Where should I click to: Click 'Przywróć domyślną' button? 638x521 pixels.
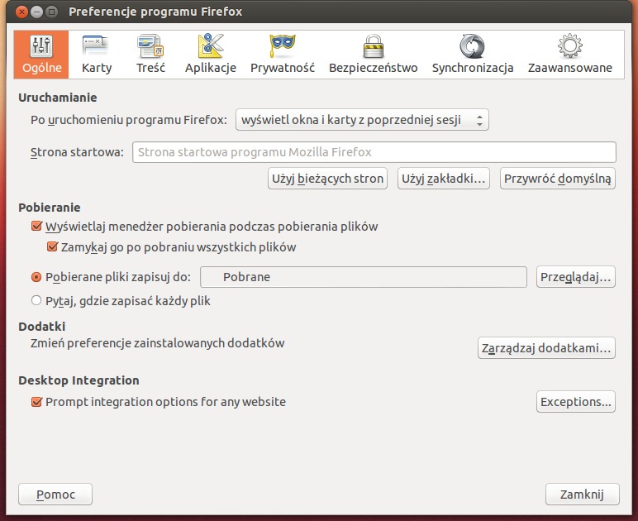pyautogui.click(x=558, y=179)
